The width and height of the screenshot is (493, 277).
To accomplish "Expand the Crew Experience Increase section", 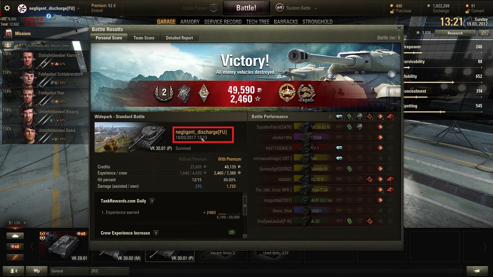I will point(156,233).
